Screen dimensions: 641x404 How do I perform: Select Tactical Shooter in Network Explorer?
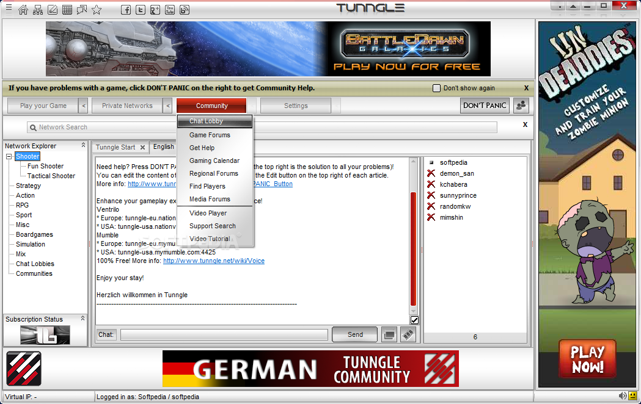click(51, 176)
